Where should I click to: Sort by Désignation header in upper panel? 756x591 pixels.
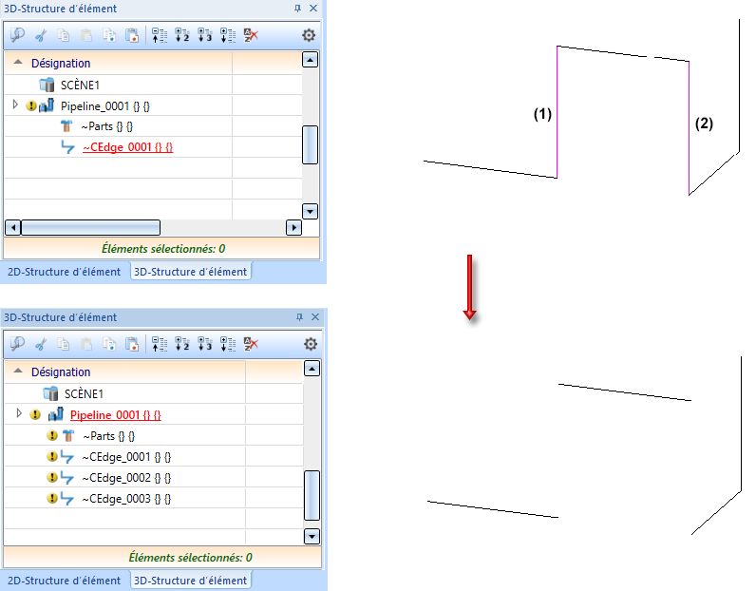(x=61, y=64)
